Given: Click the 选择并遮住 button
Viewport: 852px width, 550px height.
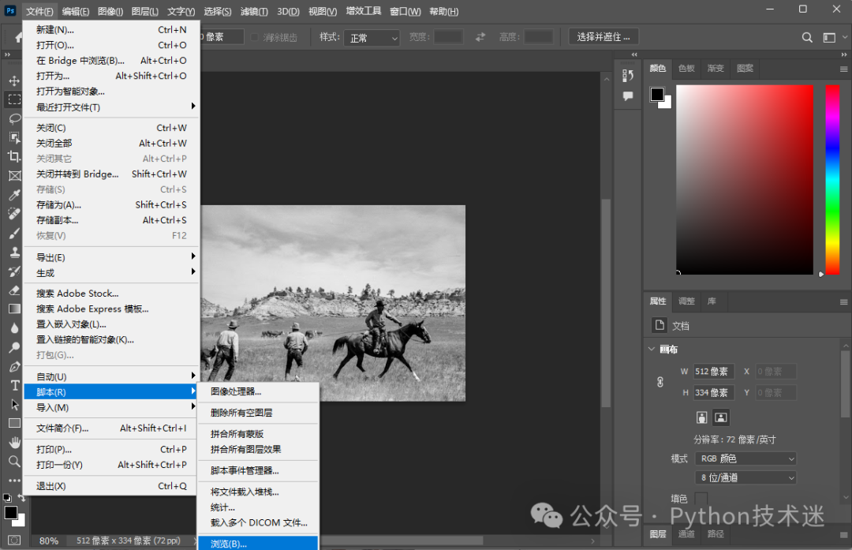Looking at the screenshot, I should (x=603, y=37).
